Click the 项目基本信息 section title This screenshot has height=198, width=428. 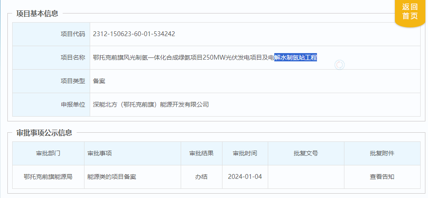pyautogui.click(x=37, y=13)
